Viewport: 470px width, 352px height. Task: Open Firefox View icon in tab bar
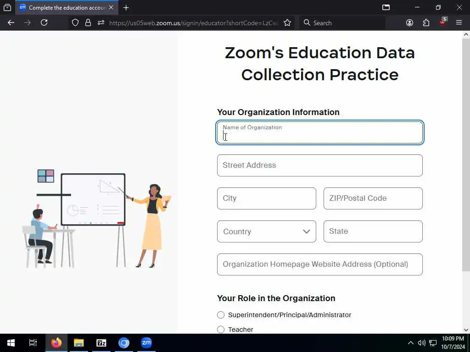click(x=7, y=7)
